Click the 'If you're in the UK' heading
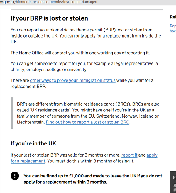The image size is (176, 193). (33, 143)
